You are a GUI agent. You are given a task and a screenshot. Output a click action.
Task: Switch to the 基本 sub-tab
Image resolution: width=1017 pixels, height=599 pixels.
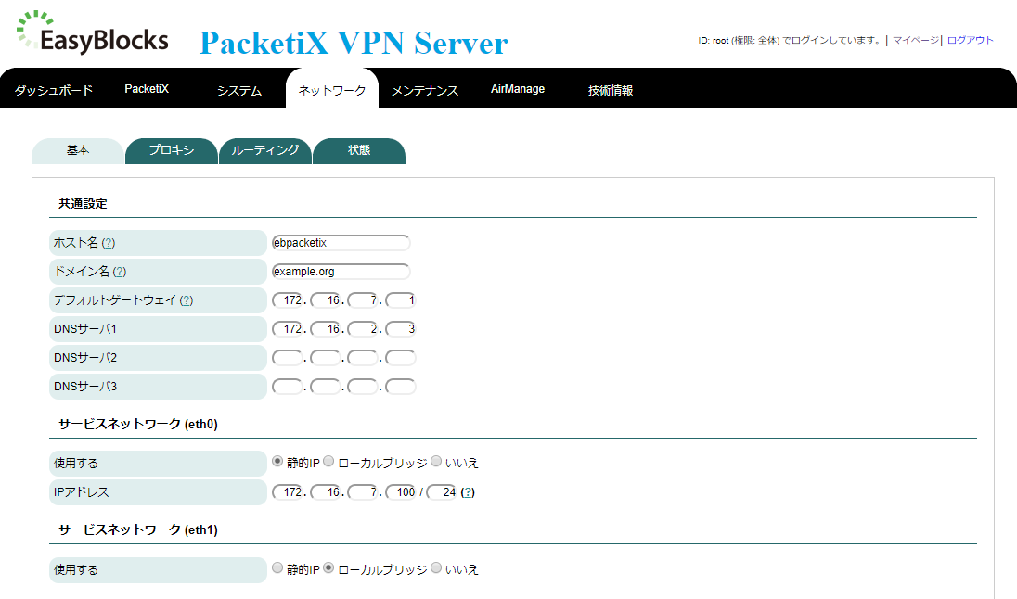tap(78, 150)
